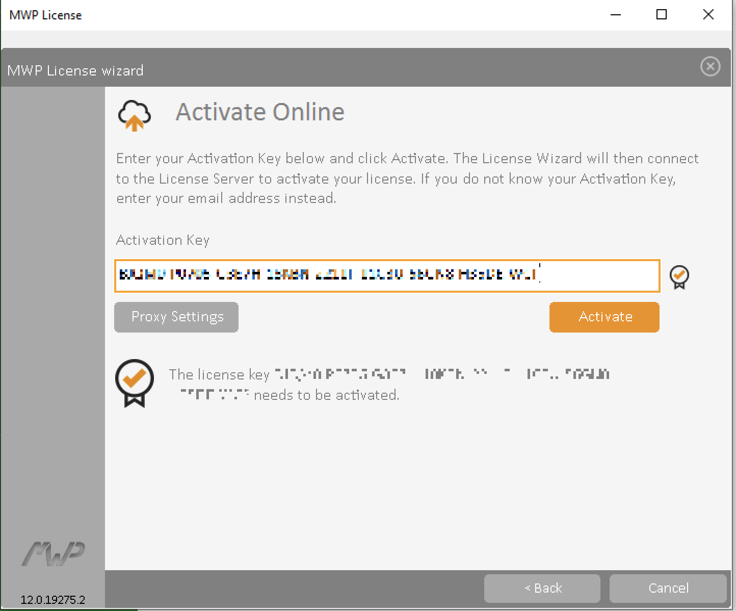The width and height of the screenshot is (736, 611).
Task: Click the orange Activate button
Action: click(x=604, y=317)
